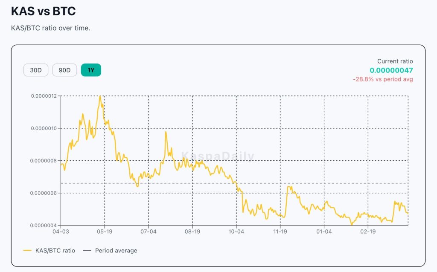437x272 pixels.
Task: Click the yellow KAS/BTC legend line icon
Action: coord(28,251)
